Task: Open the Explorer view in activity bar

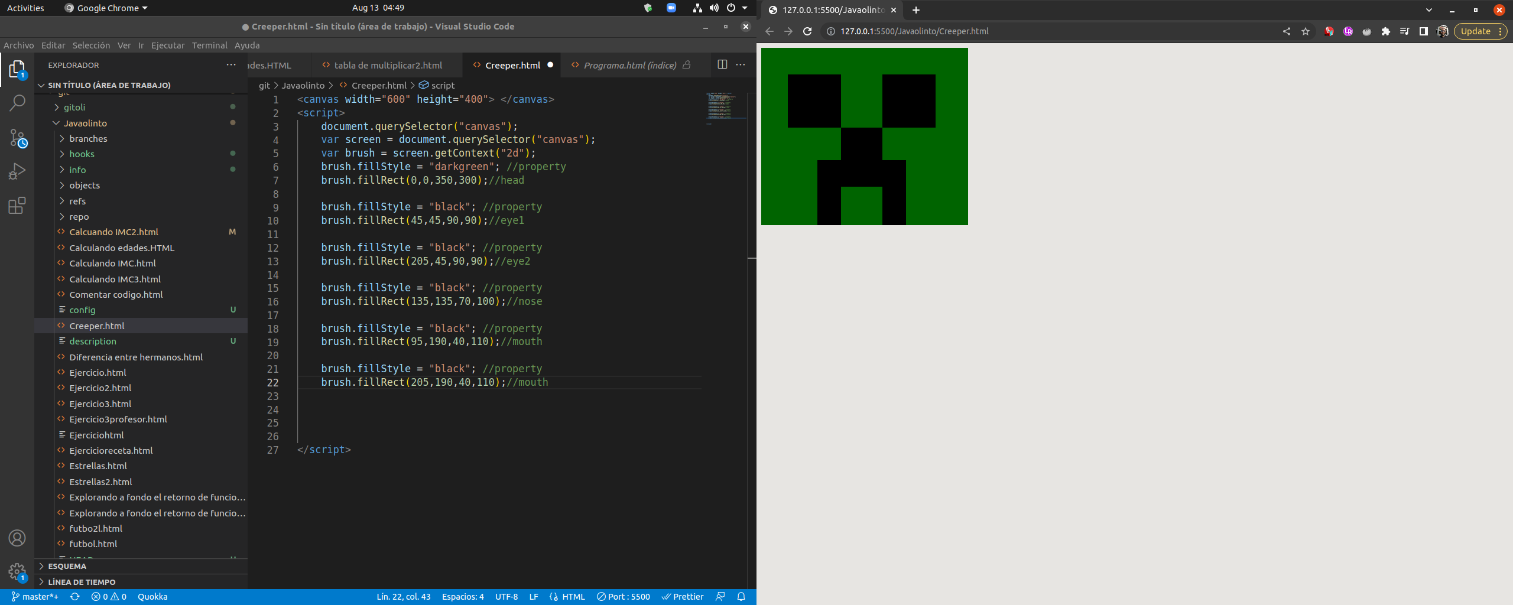Action: tap(17, 70)
